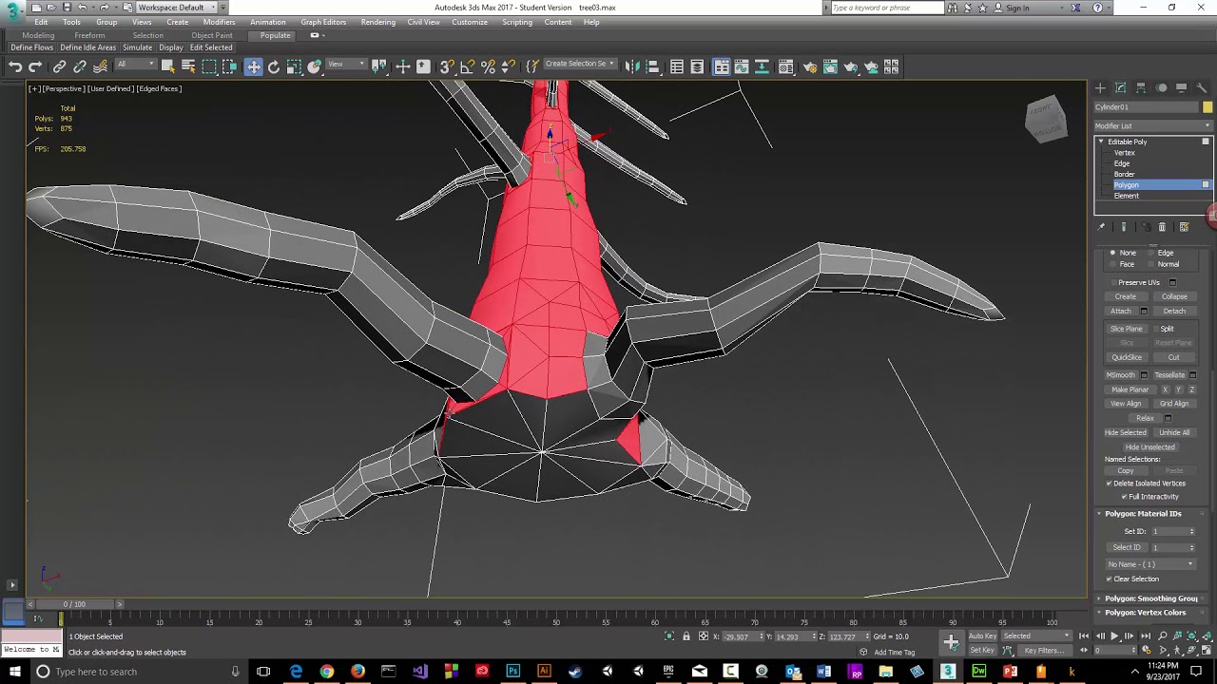Open Select by Name dialog icon

click(x=188, y=66)
